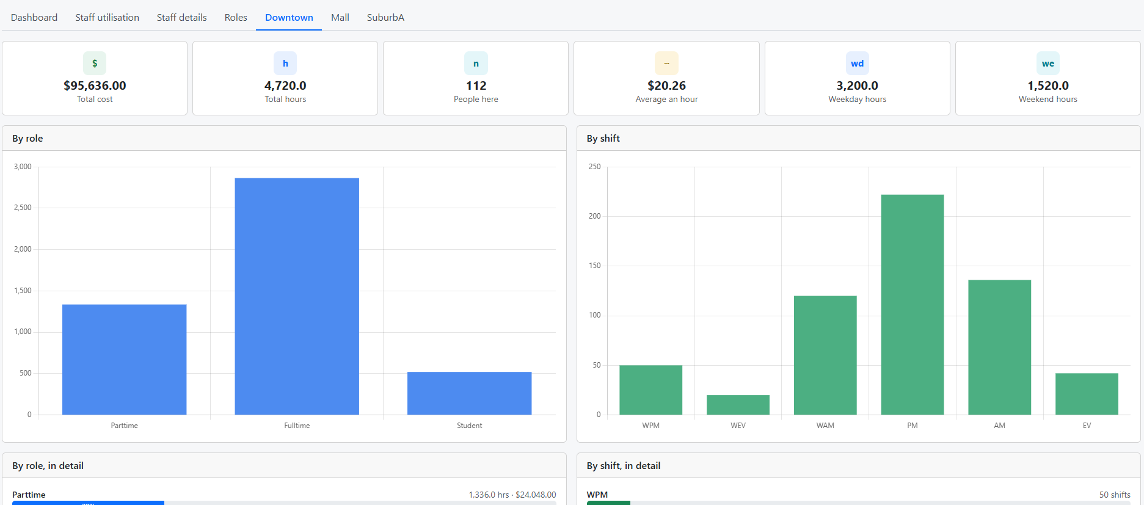
Task: Click the 'we' weekend icon badge
Action: point(1048,64)
